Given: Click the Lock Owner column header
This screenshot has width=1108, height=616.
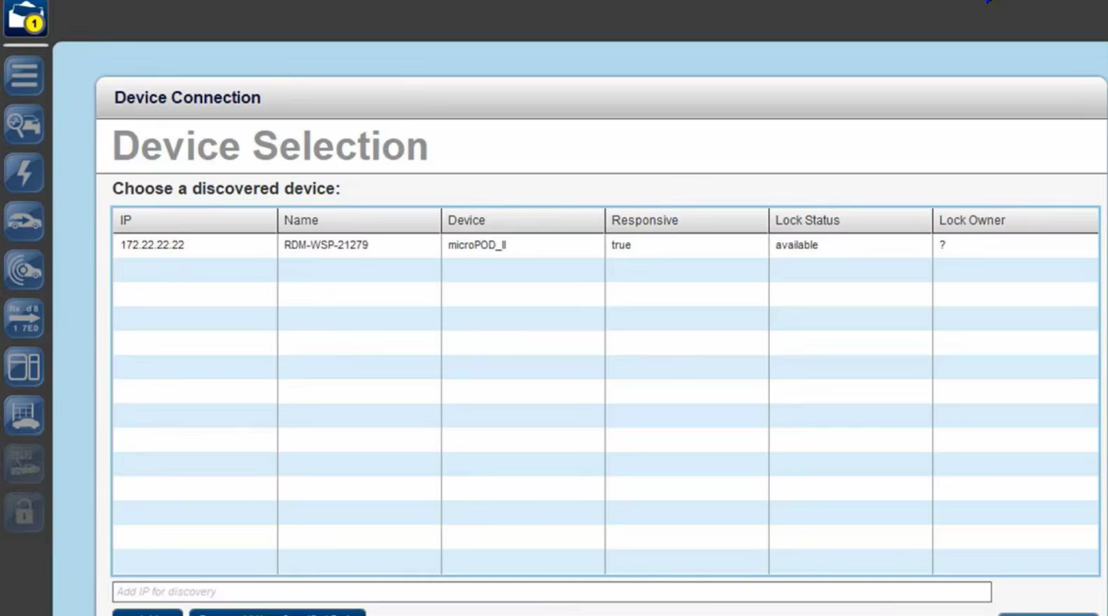Looking at the screenshot, I should 1015,221.
